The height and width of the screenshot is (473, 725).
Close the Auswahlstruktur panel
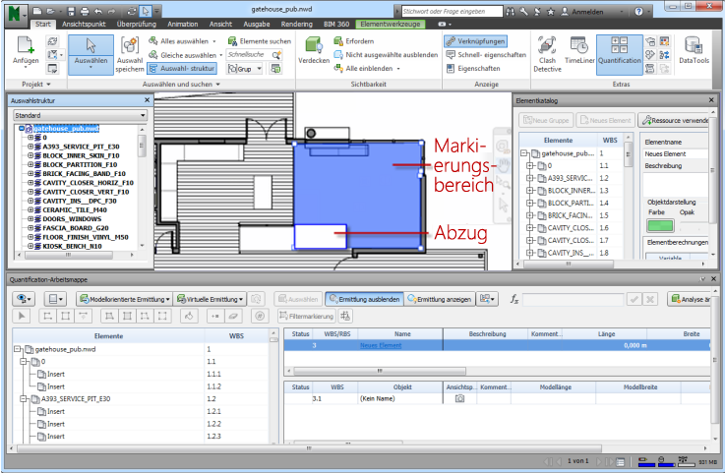coord(147,100)
